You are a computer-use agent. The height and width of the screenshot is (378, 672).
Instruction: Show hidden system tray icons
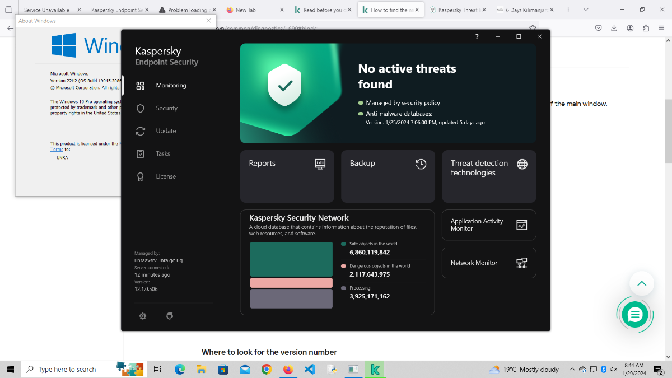click(x=572, y=369)
